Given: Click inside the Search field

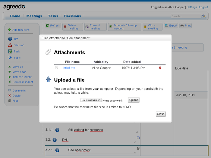Looking at the screenshot, I should point(185,16).
